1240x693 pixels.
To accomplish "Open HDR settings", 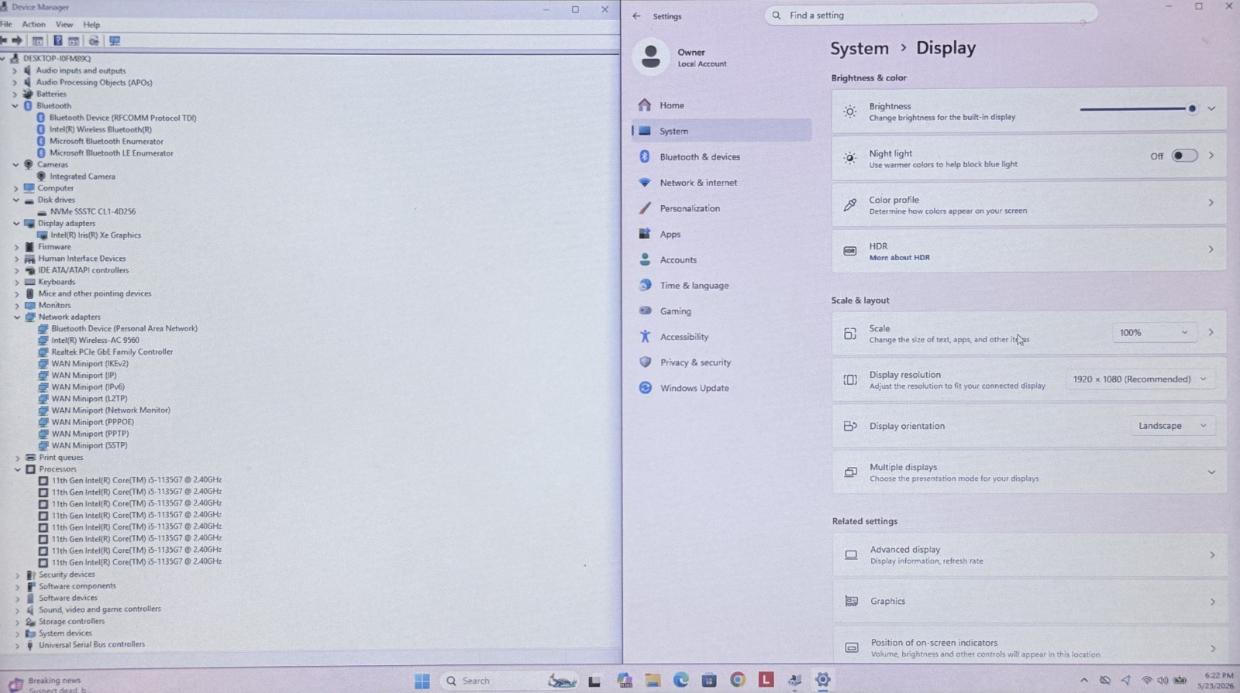I will [1028, 251].
